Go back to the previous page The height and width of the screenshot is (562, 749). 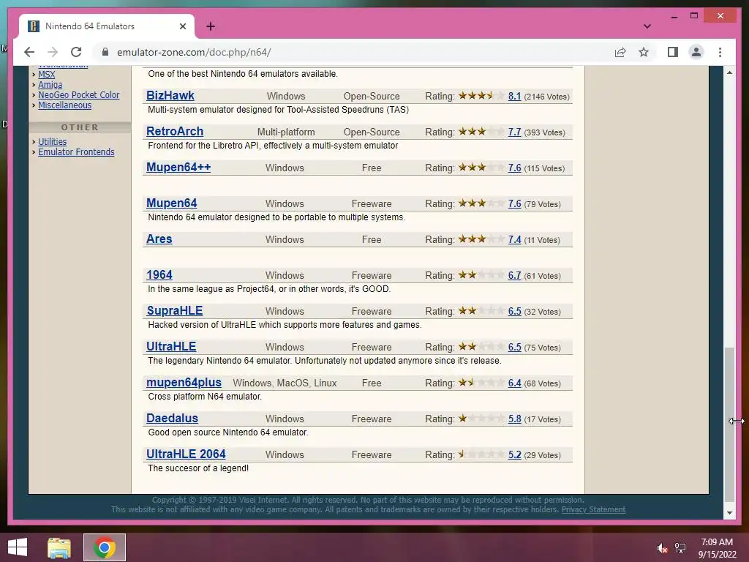coord(29,52)
